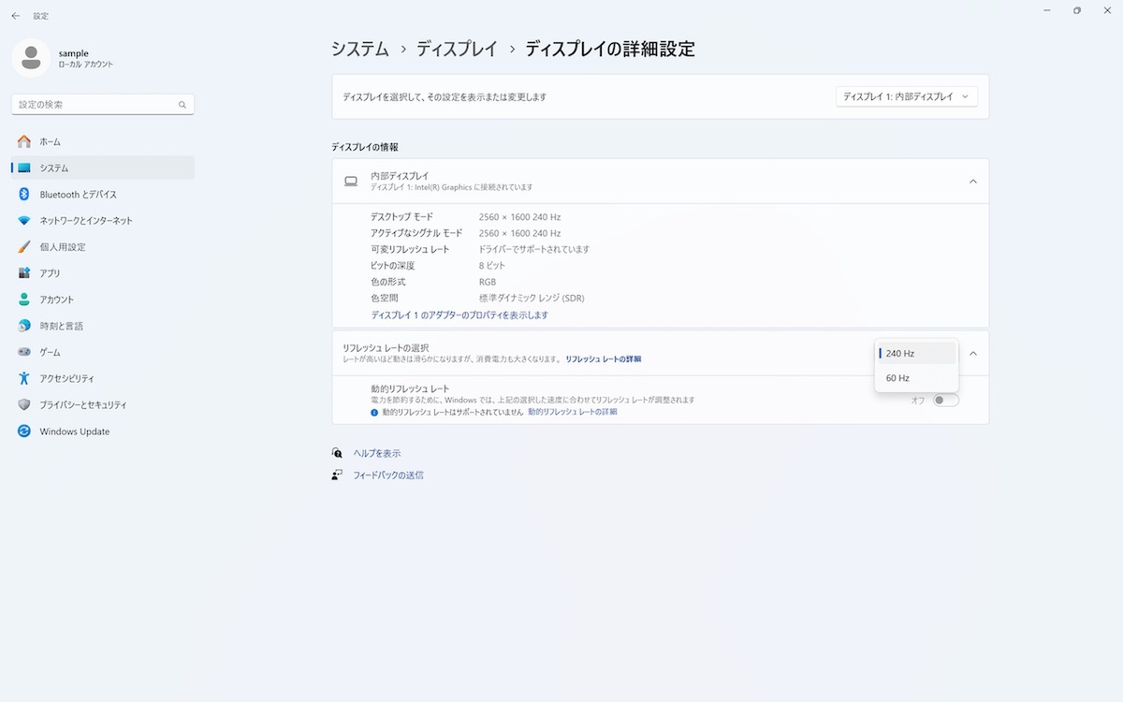Screen dimensions: 1123x702
Task: Click the システム monitor icon in the sidebar
Action: coord(24,168)
